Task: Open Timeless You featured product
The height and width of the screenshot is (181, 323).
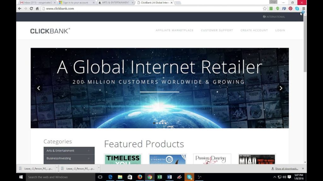Action: coord(123,159)
